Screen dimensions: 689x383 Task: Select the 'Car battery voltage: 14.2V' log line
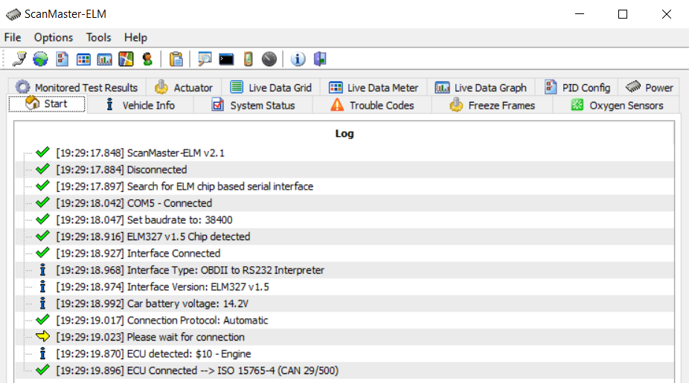[x=197, y=303]
